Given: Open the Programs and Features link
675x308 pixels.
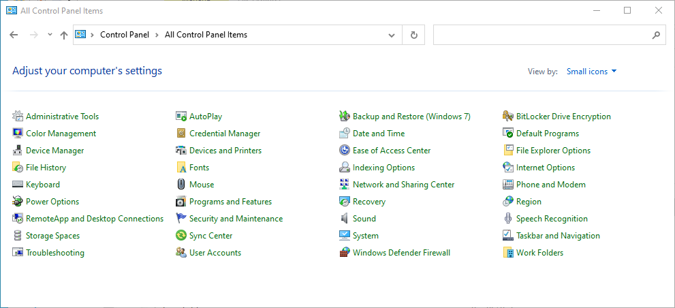Looking at the screenshot, I should coord(230,202).
